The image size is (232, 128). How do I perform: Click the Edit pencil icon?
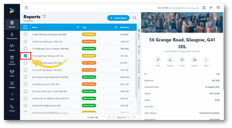pyautogui.click(x=158, y=60)
